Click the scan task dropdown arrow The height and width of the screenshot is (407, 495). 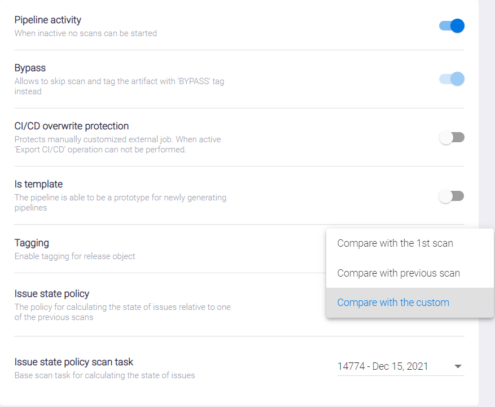pos(458,367)
